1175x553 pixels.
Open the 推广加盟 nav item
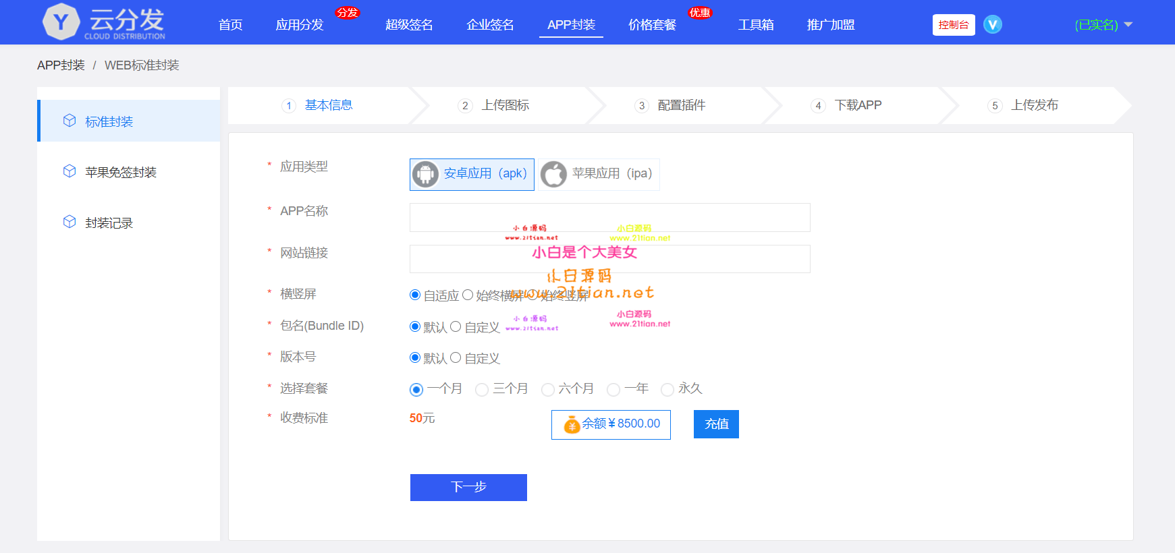[831, 25]
